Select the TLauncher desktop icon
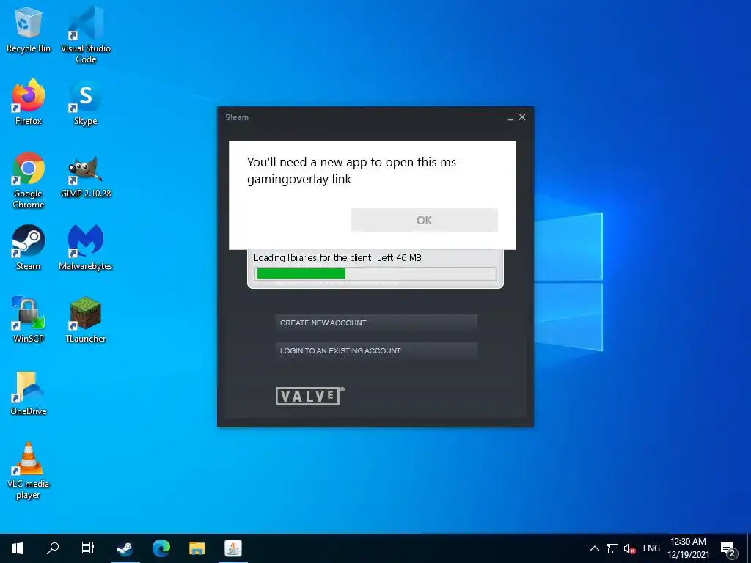751x563 pixels. point(86,320)
